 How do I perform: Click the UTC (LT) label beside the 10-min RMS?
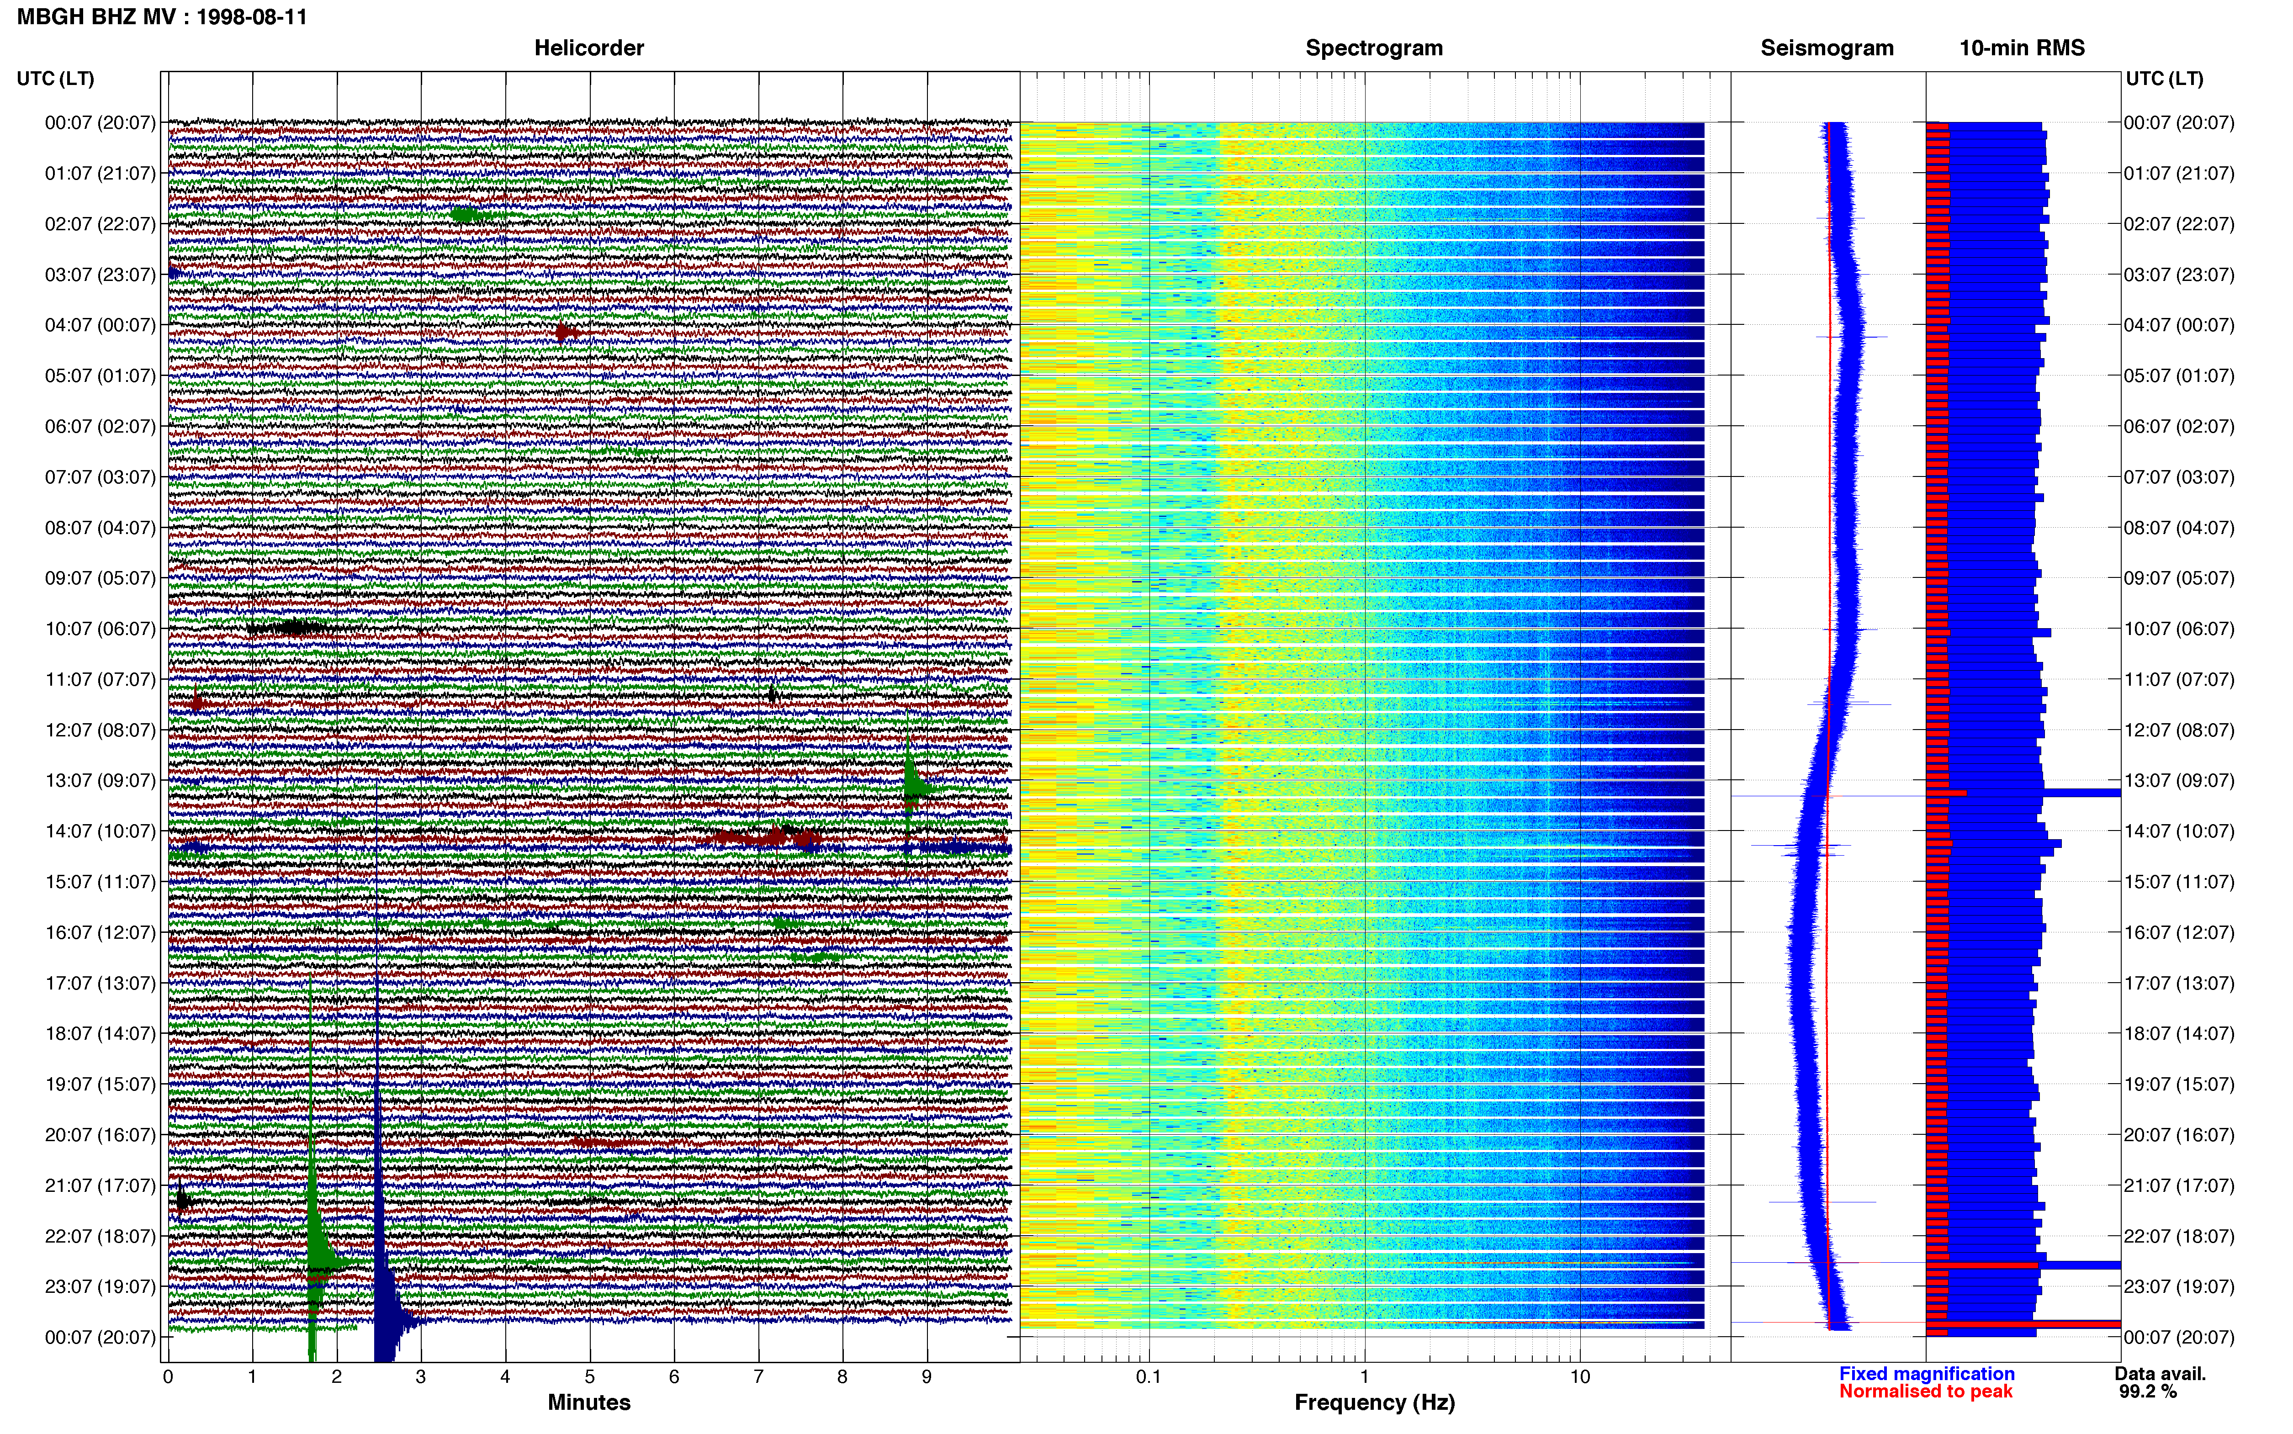click(x=2164, y=79)
